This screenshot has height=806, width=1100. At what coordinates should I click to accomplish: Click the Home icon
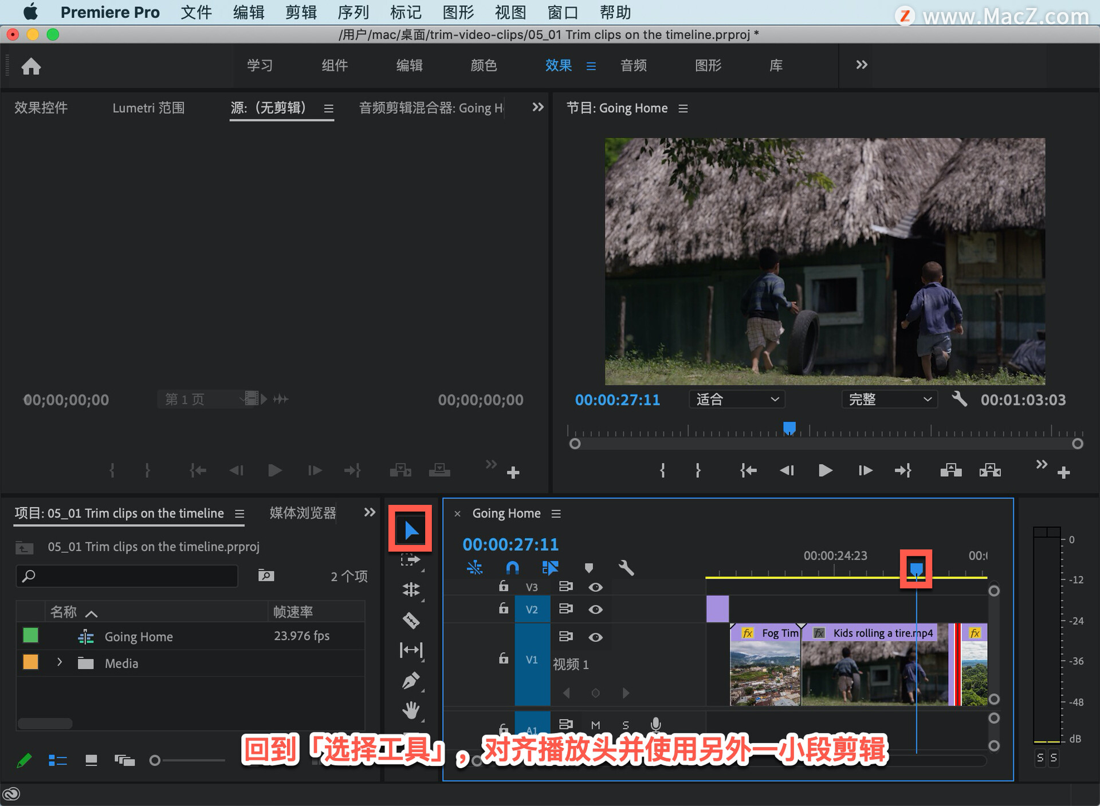tap(31, 66)
